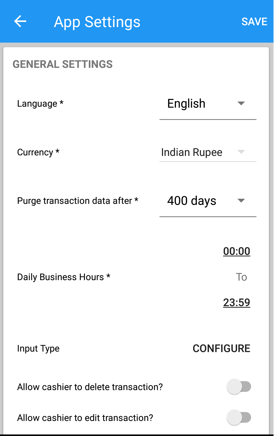The height and width of the screenshot is (436, 274).
Task: Click the Purge transaction data after label
Action: pyautogui.click(x=78, y=201)
